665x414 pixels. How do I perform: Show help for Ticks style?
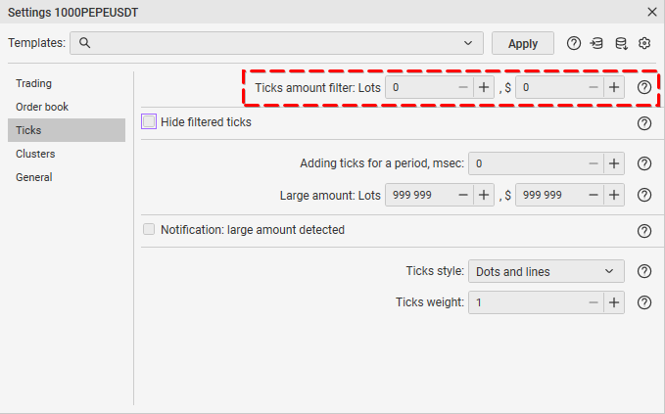644,271
